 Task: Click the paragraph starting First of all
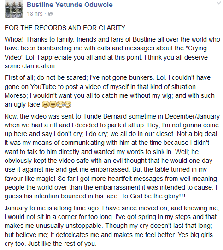[x=110, y=91]
